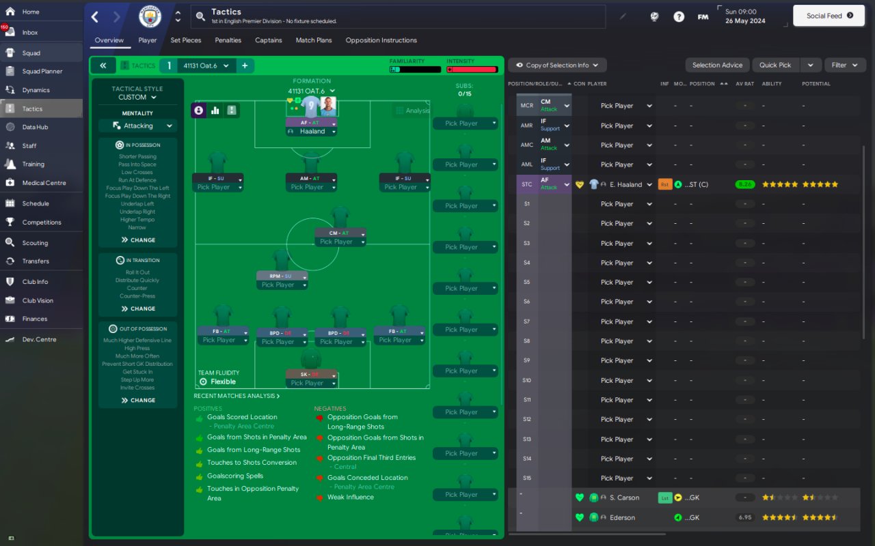Open the Formation 41131 OAT.6 dropdown

[312, 91]
